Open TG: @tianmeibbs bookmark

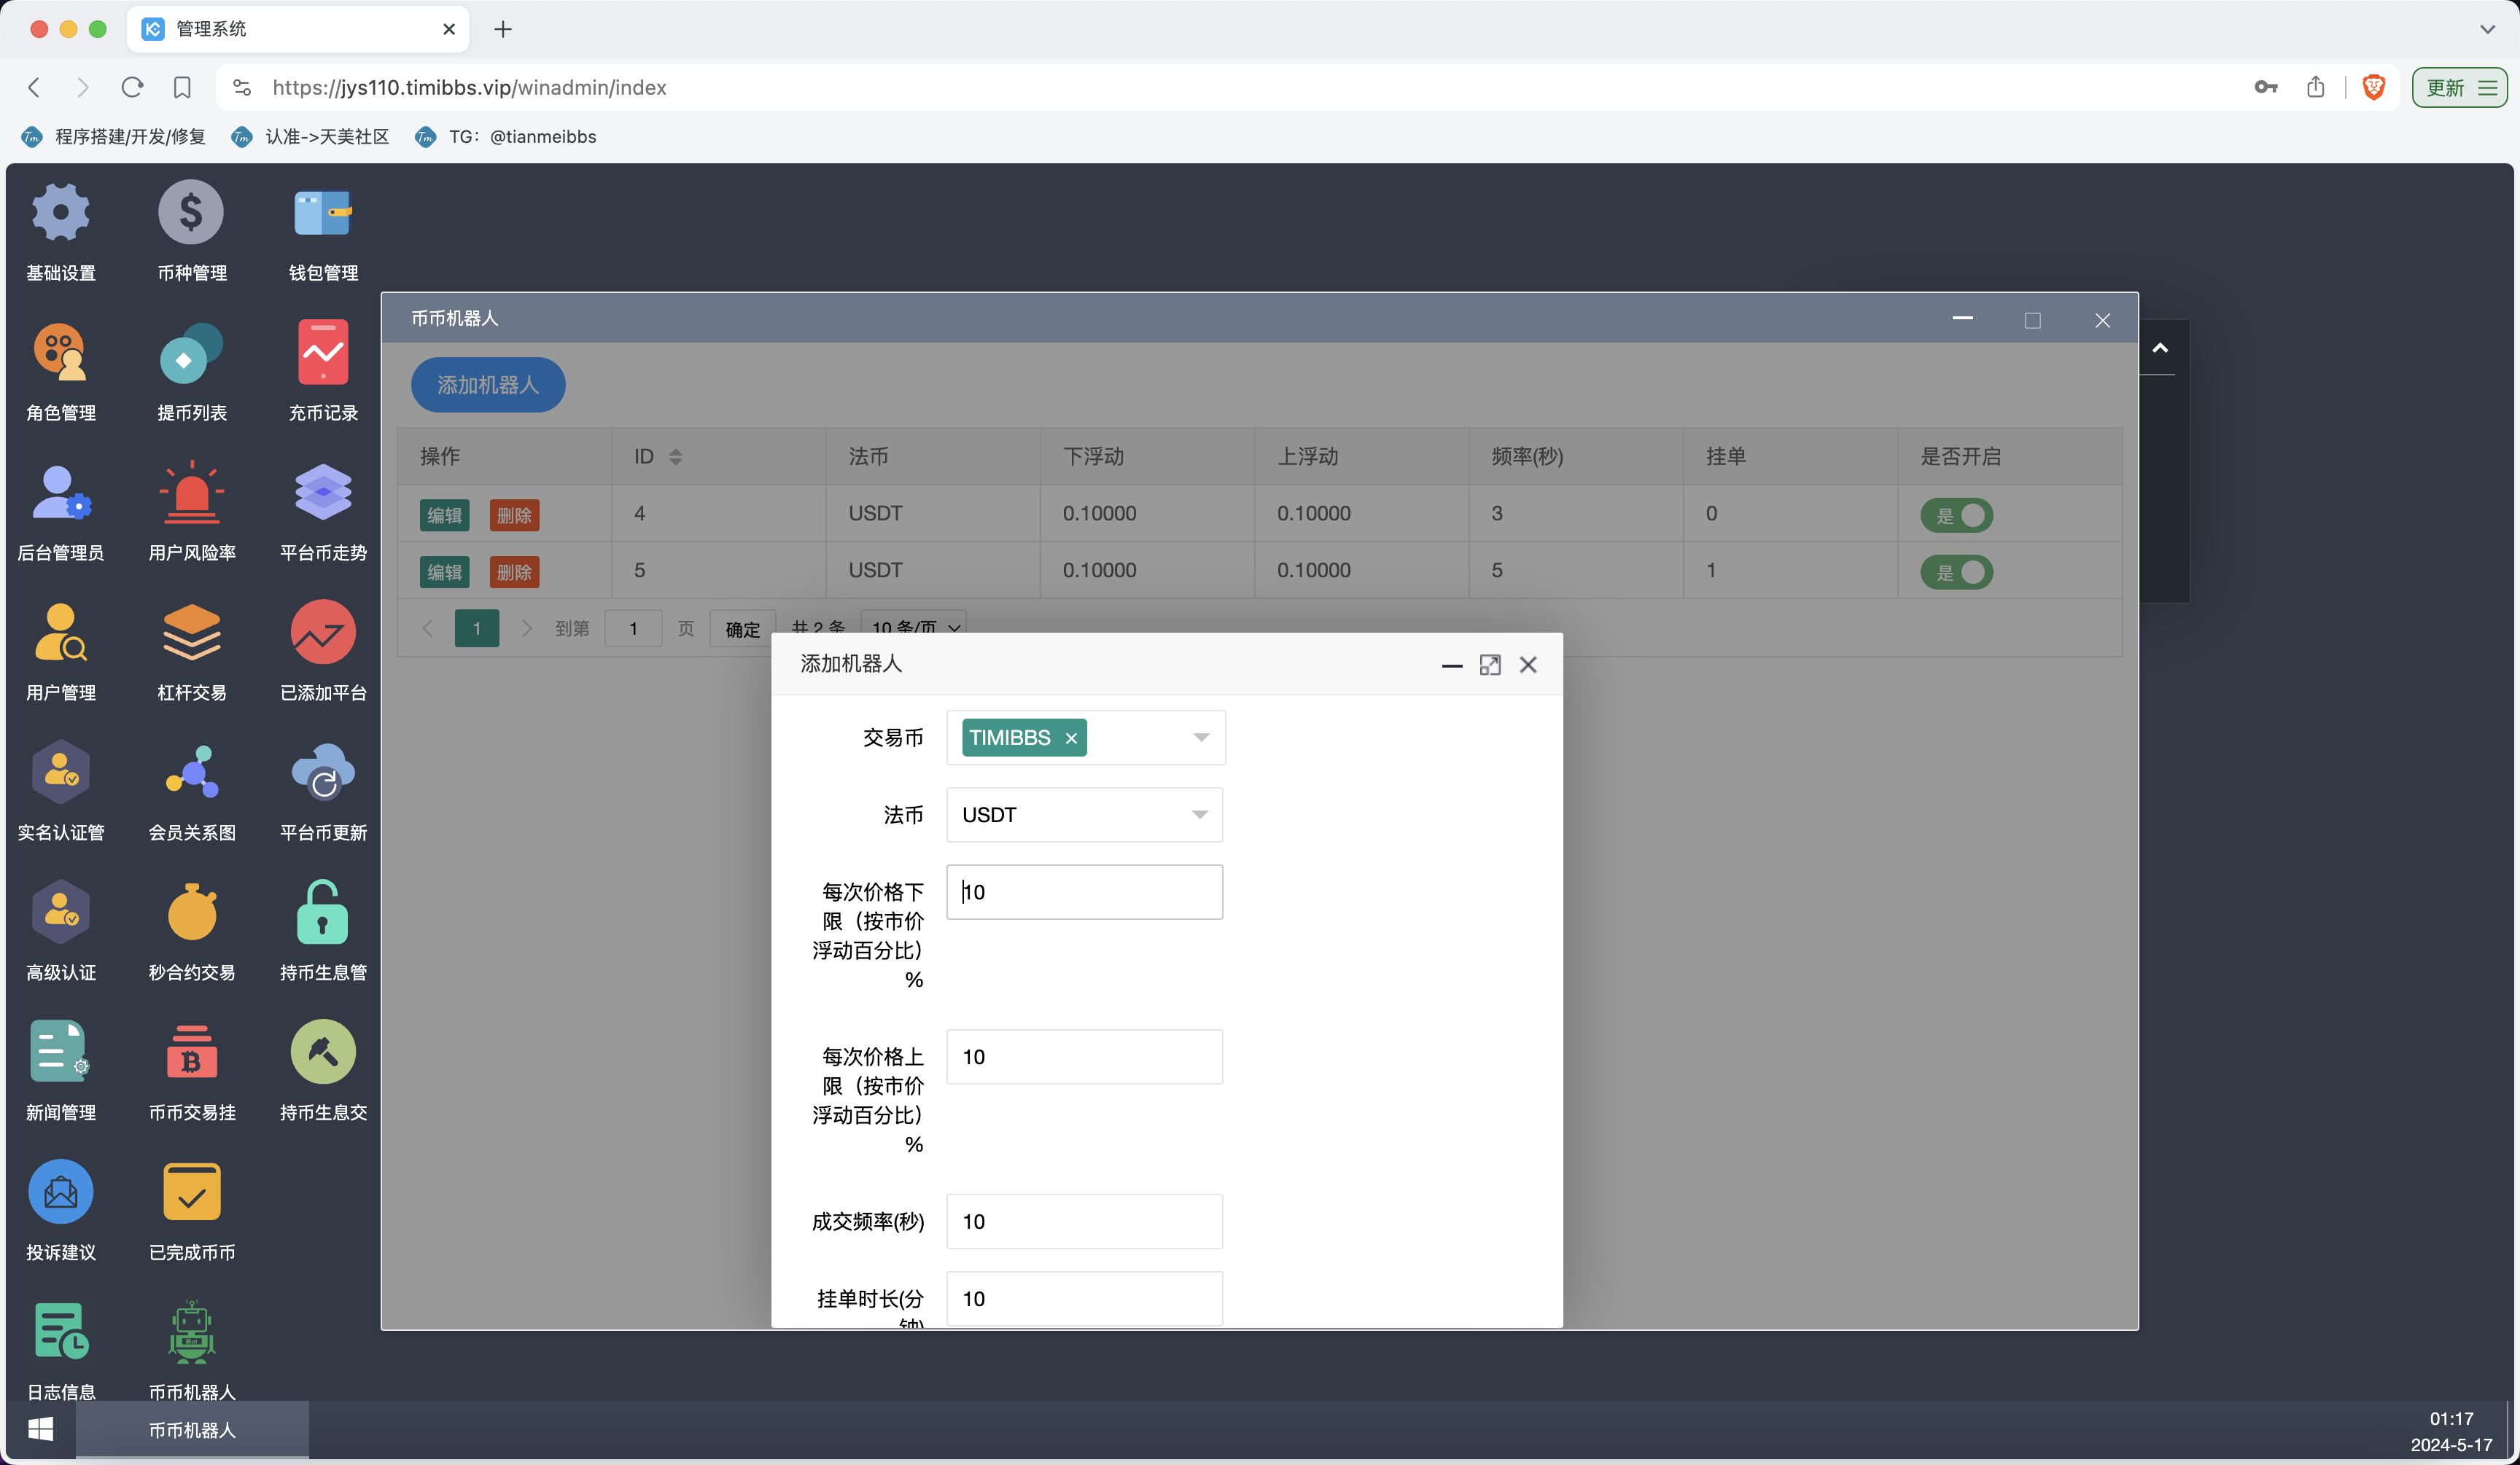(x=506, y=137)
